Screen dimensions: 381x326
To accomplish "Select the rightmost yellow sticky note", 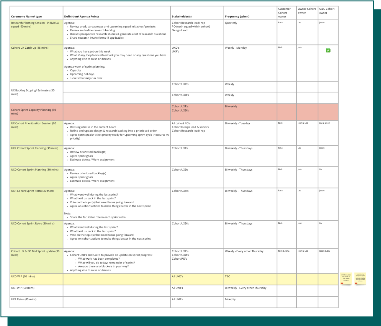I will (360, 278).
